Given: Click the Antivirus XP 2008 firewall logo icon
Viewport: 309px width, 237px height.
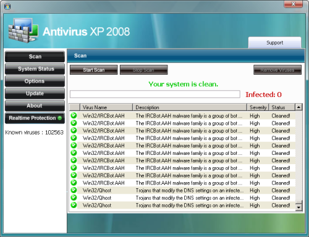Looking at the screenshot, I should (x=23, y=30).
